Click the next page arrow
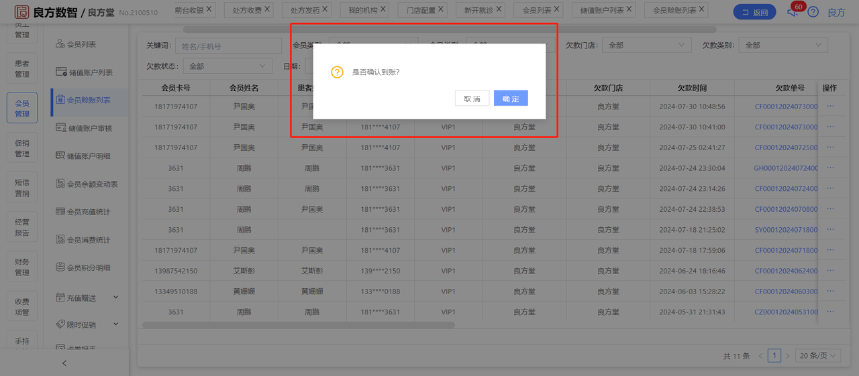The image size is (859, 376). point(788,356)
